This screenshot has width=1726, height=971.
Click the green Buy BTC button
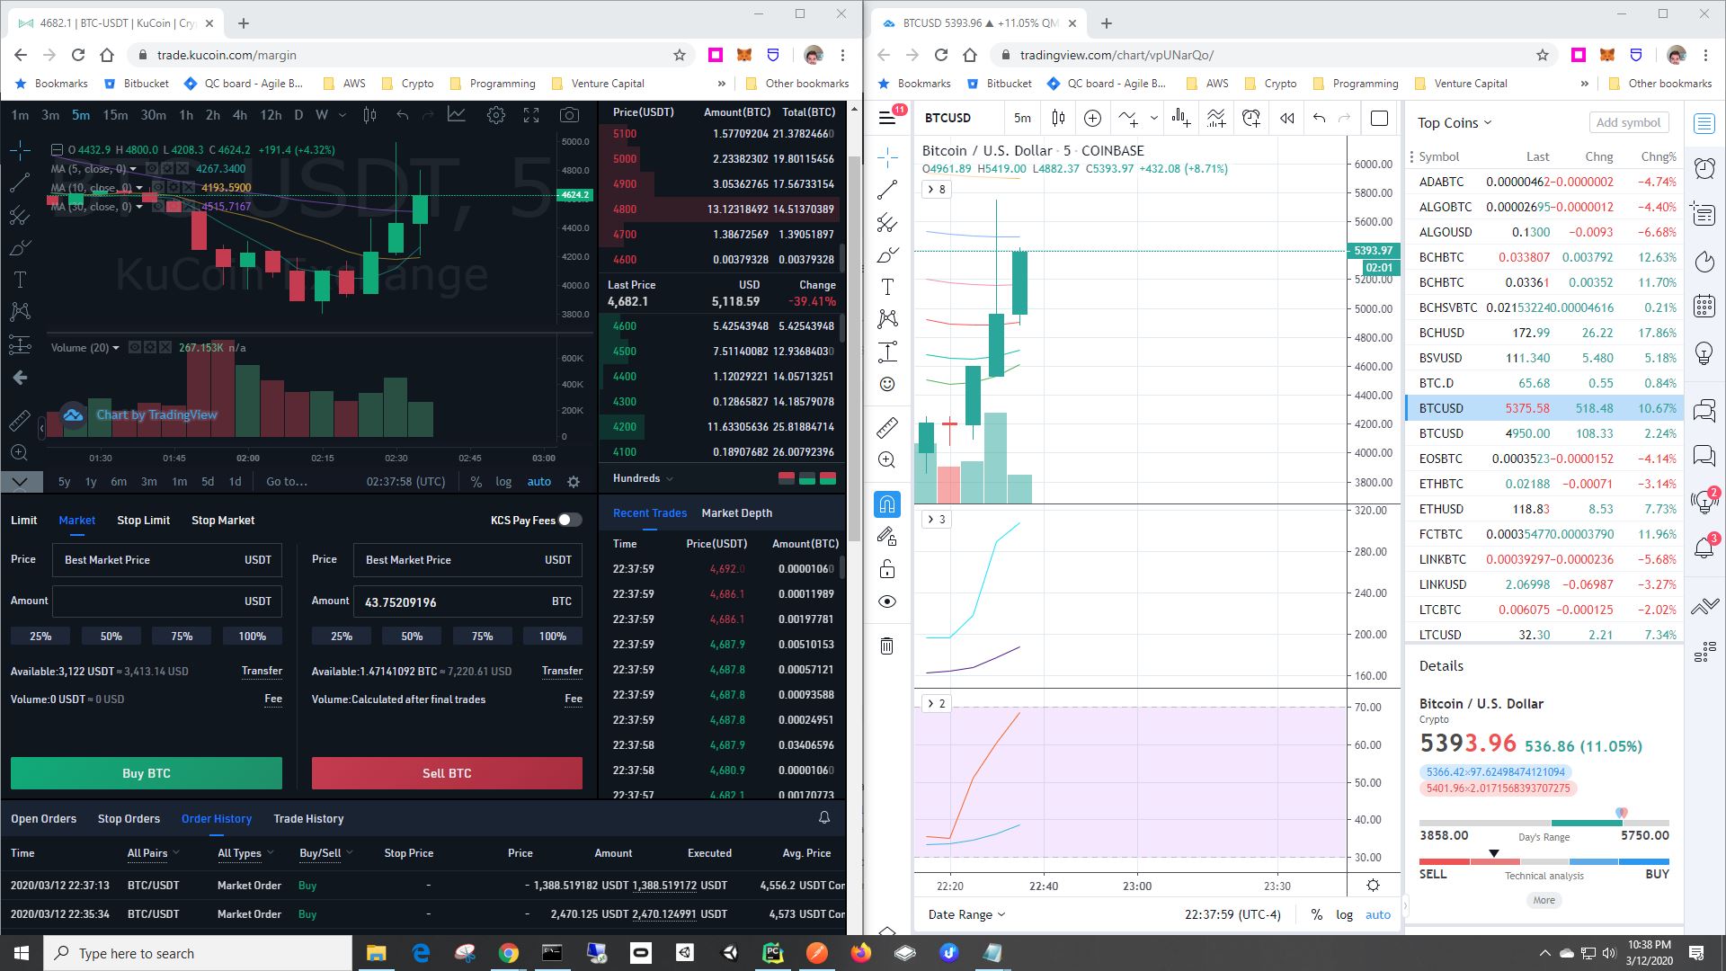tap(147, 773)
